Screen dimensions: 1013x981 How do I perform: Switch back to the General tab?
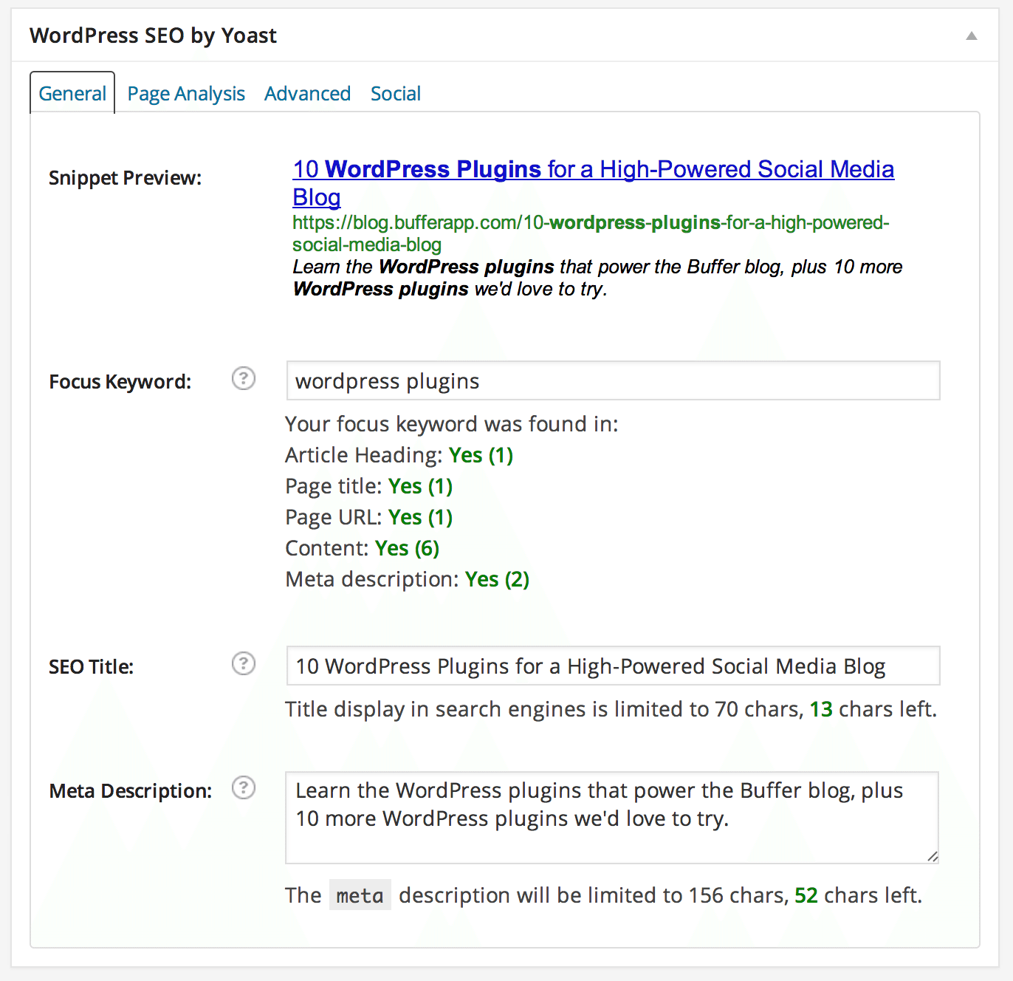pyautogui.click(x=72, y=93)
